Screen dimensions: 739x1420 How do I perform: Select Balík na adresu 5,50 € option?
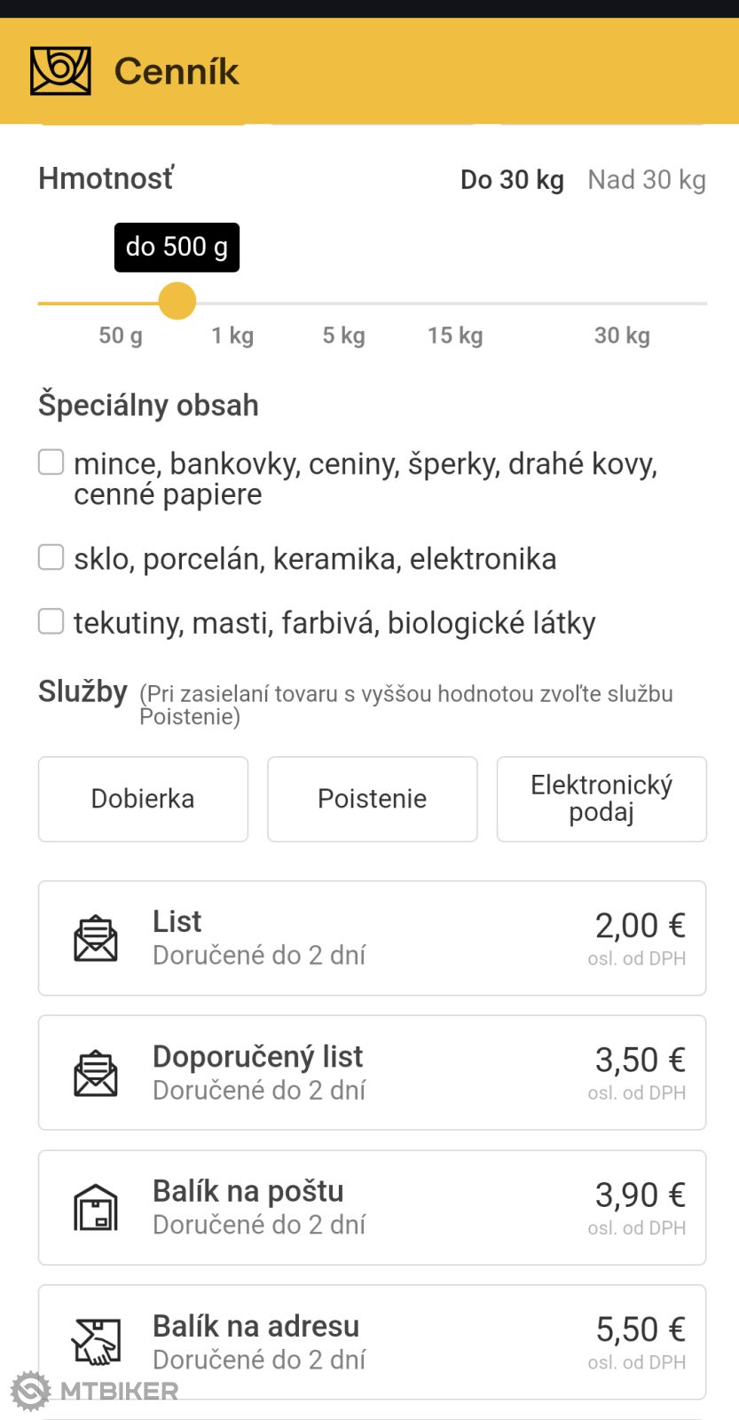point(372,1342)
